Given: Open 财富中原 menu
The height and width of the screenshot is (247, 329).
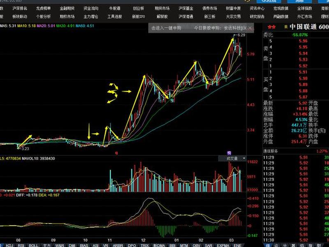Looking at the screenshot, I should (x=233, y=9).
